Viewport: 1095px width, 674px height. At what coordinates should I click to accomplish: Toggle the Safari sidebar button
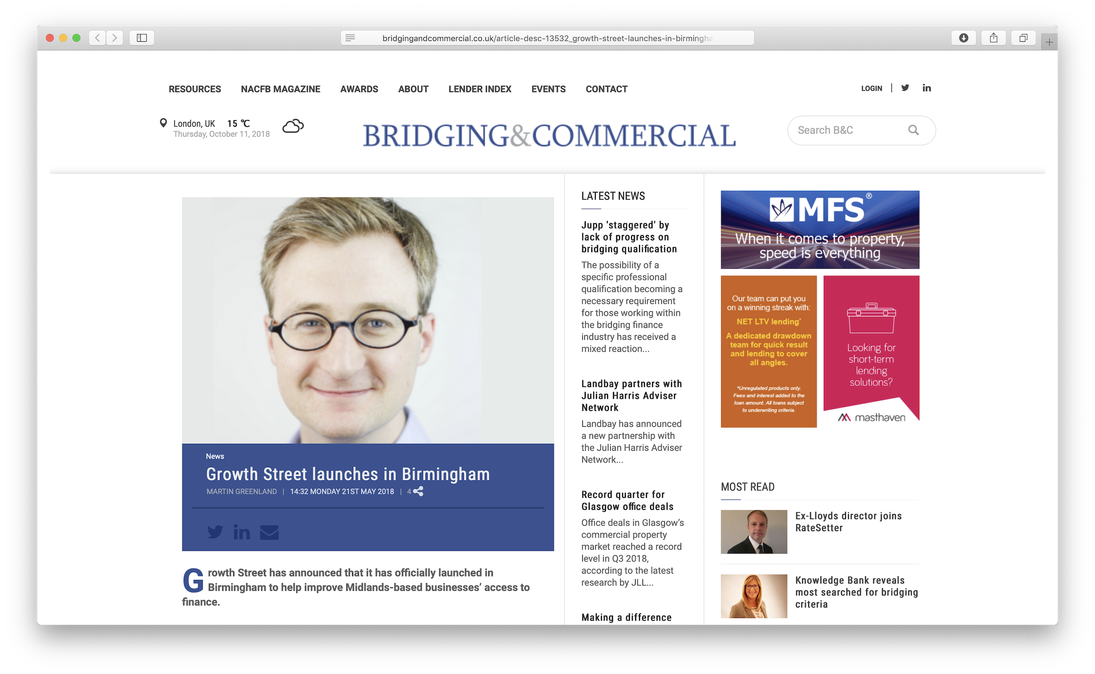(x=142, y=38)
